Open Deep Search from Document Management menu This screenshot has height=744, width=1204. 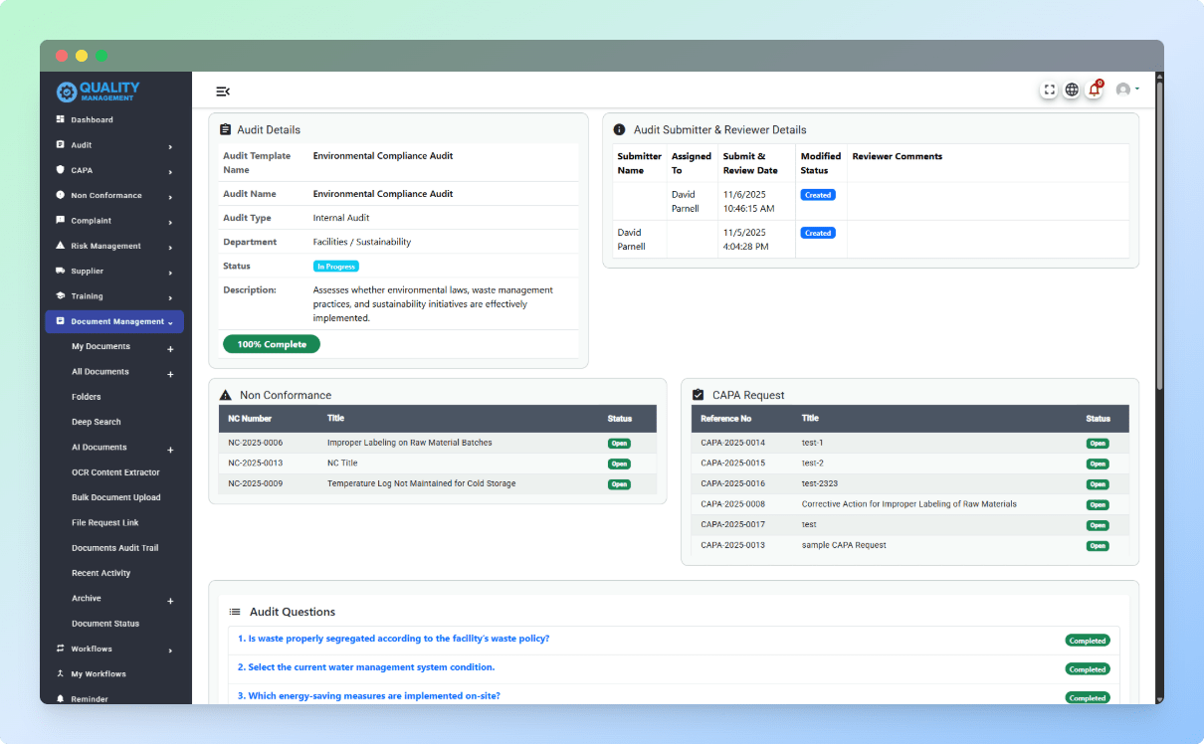click(96, 422)
